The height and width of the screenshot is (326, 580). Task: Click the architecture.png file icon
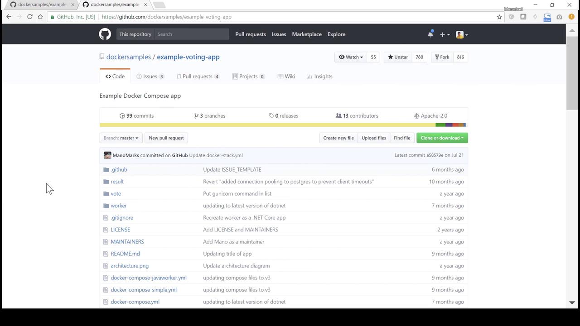click(x=106, y=266)
